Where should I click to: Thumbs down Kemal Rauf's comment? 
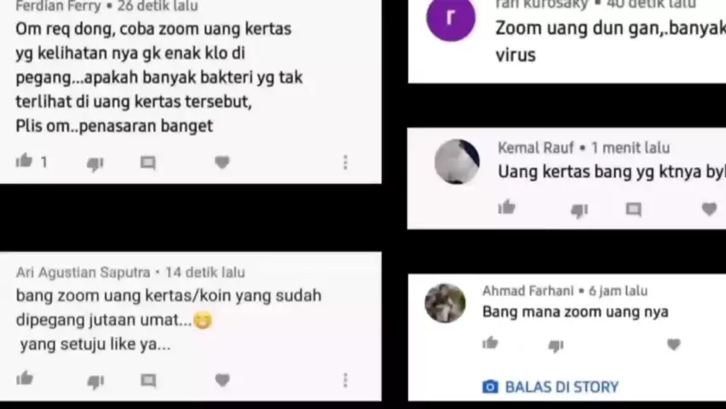pos(579,210)
